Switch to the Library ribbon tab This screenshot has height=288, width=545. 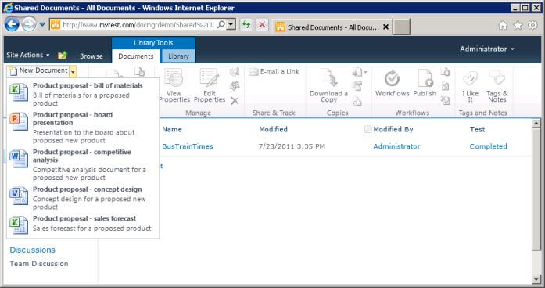pos(178,56)
